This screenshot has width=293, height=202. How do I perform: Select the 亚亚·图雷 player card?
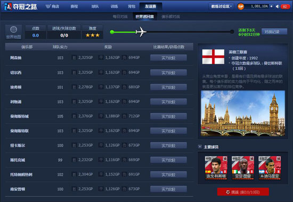point(243,167)
